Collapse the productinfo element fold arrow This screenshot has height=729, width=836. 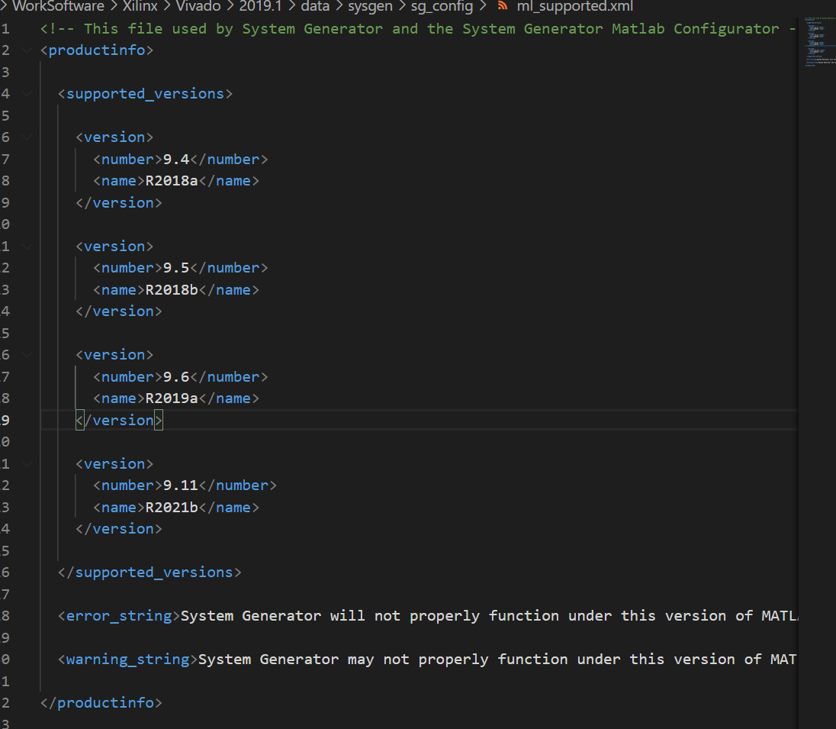27,50
